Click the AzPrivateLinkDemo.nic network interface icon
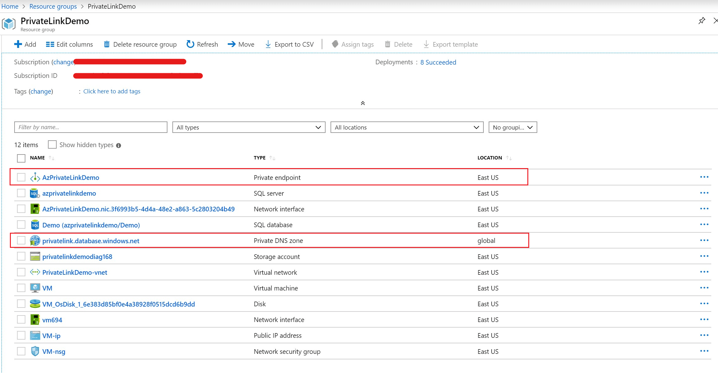The width and height of the screenshot is (718, 373). click(x=35, y=209)
